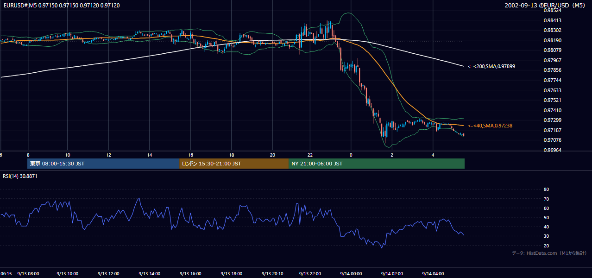
Task: Click the 9/13 08:00 time axis label
Action: [28, 274]
